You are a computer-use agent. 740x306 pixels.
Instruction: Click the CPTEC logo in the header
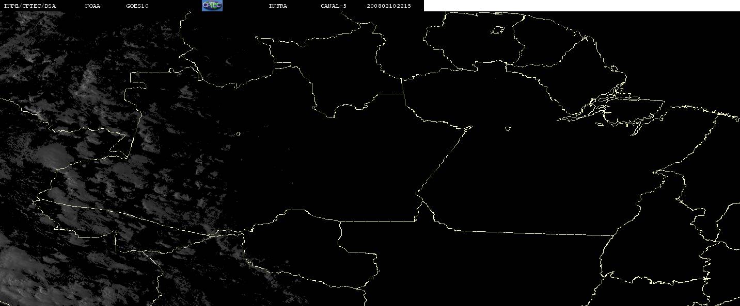212,6
